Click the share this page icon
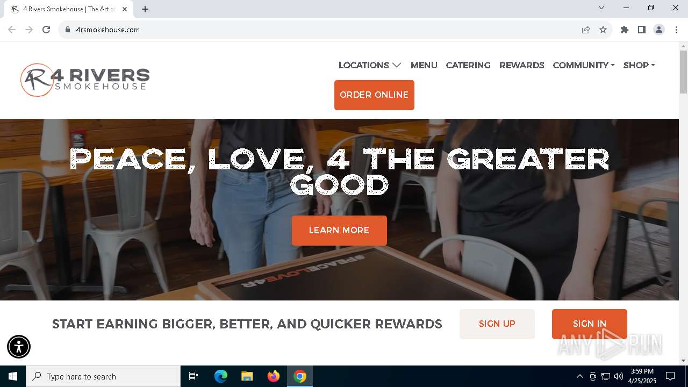The height and width of the screenshot is (387, 688). [x=586, y=30]
